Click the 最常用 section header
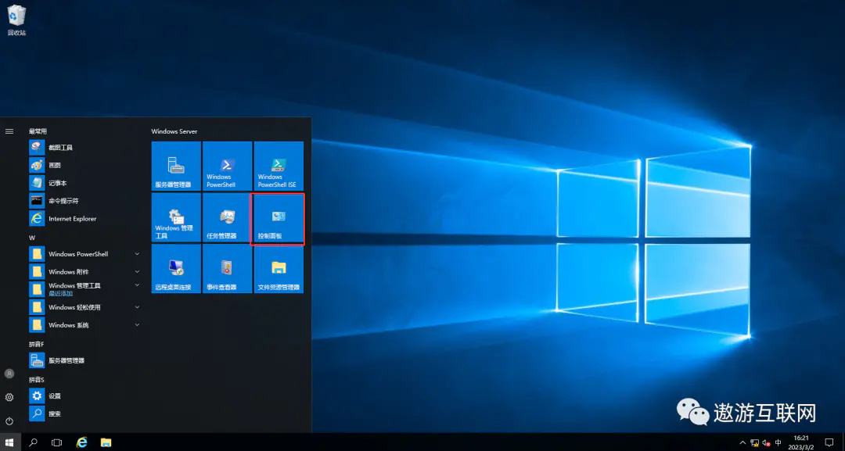Image resolution: width=845 pixels, height=451 pixels. (x=38, y=131)
